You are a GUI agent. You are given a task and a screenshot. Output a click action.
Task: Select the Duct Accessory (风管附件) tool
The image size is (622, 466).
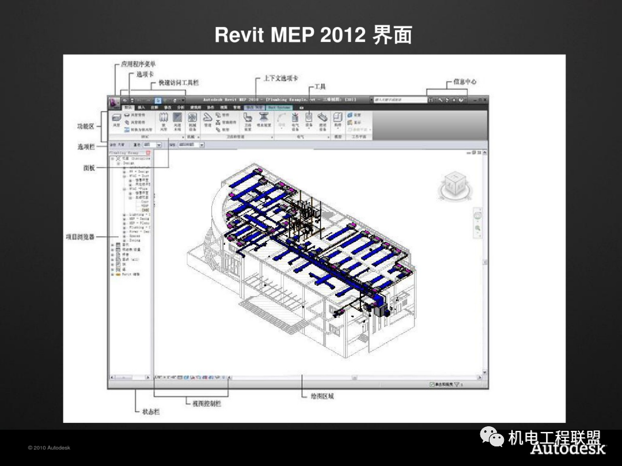tap(135, 122)
